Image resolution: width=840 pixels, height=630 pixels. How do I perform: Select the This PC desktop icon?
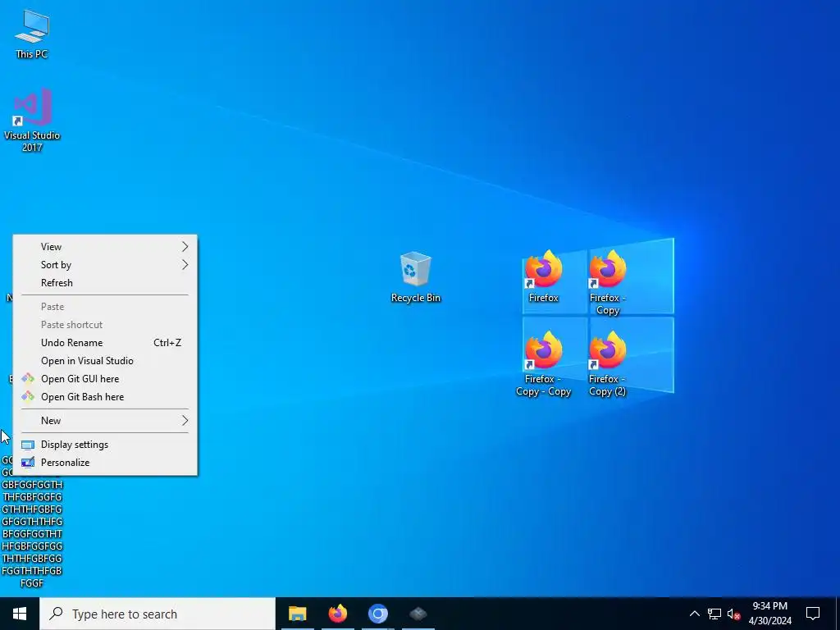pyautogui.click(x=32, y=34)
